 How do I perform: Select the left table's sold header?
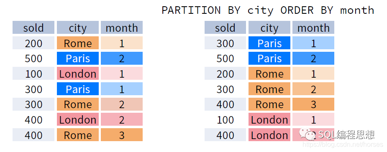[x=33, y=28]
